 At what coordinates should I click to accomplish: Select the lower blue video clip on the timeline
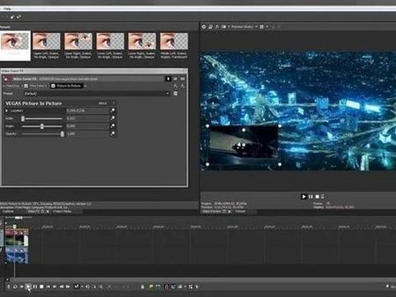17,255
